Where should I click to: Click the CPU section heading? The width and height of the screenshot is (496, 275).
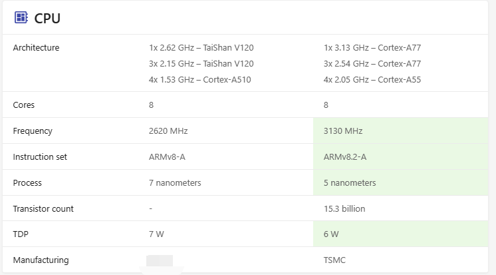pos(47,19)
